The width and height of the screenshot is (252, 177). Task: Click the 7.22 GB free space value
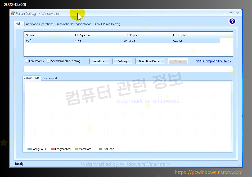tap(177, 41)
